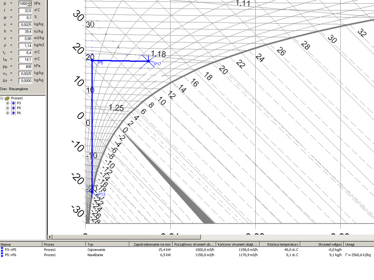
Task: Click the Proces1 cell in the P5->P6 row
Action: (50, 255)
